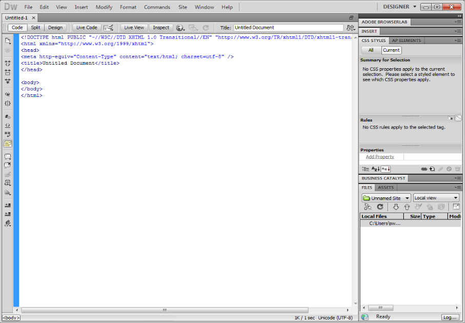Click the Check Browser Compatibility globe icon
The width and height of the screenshot is (465, 323).
180,27
